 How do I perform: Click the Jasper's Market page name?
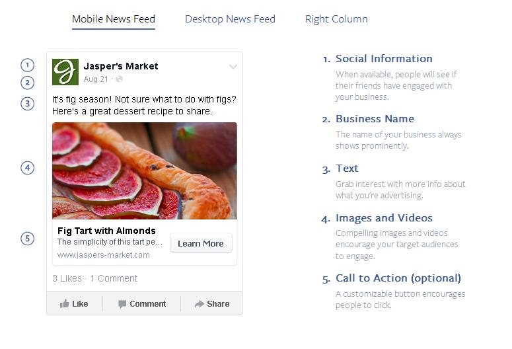(121, 66)
